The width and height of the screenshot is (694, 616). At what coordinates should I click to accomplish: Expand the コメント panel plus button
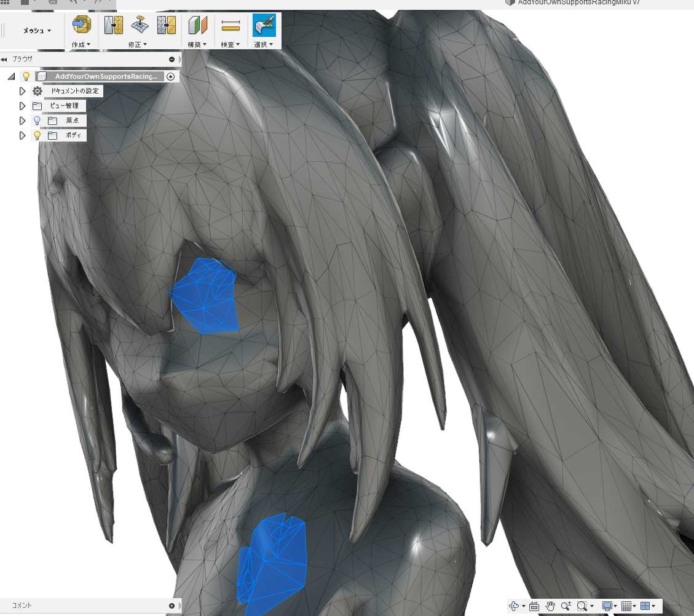pyautogui.click(x=172, y=606)
